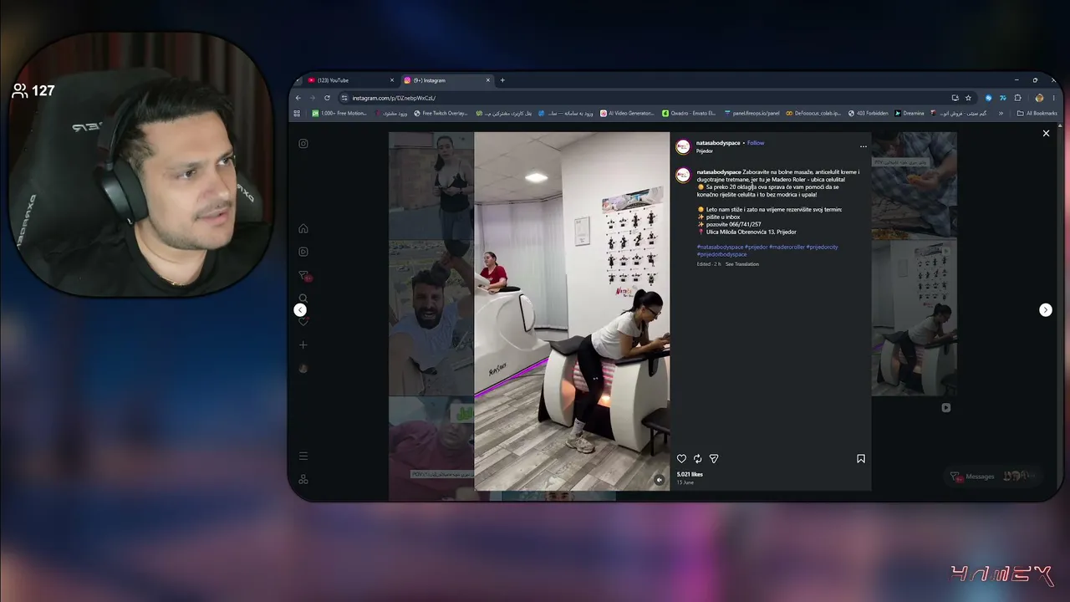Open natasabodyspace profile from the post header
1070x602 pixels.
pos(718,143)
